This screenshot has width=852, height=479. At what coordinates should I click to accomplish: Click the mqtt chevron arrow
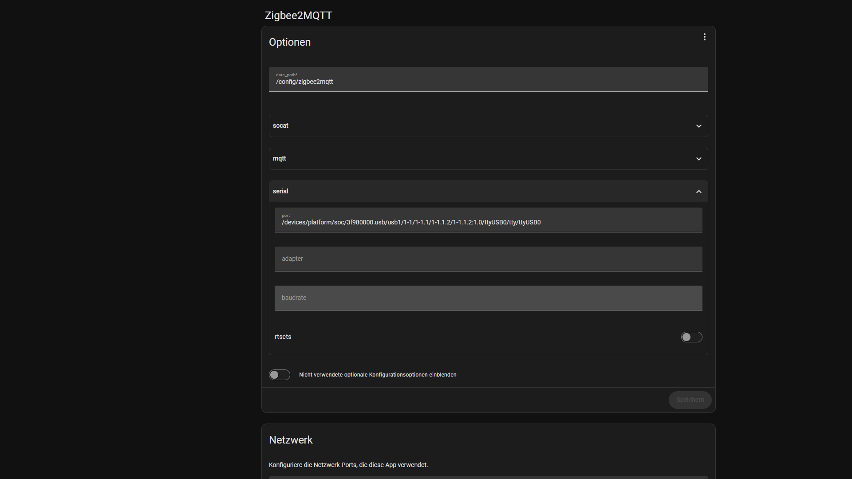698,159
